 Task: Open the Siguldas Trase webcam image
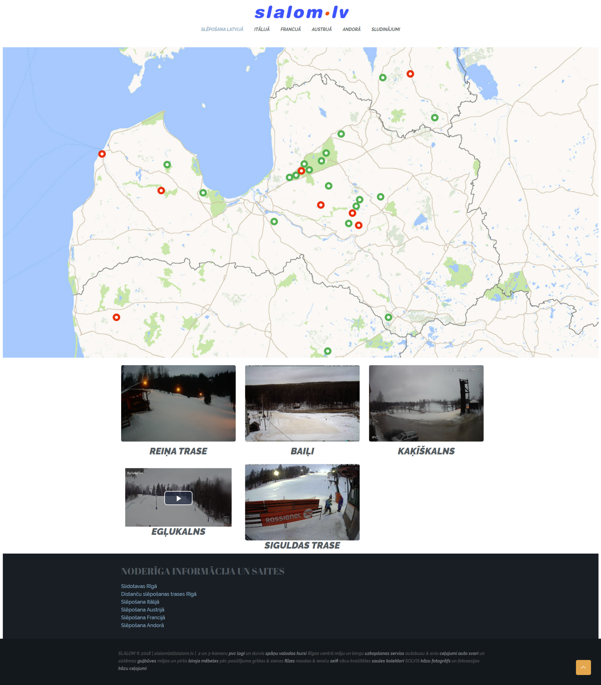tap(302, 502)
